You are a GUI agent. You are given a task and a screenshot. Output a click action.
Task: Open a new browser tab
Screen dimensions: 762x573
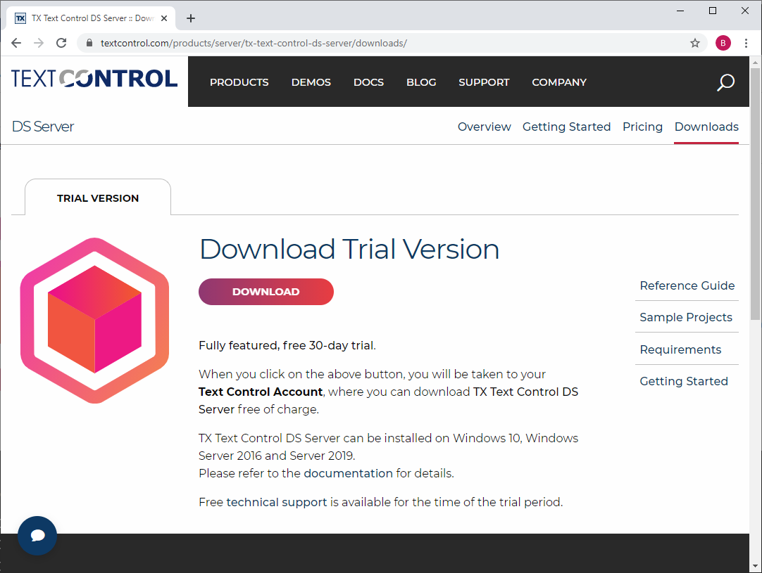[191, 18]
